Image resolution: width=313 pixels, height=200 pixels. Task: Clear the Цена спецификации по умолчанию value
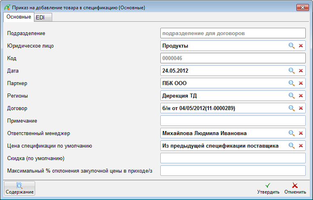click(300, 146)
